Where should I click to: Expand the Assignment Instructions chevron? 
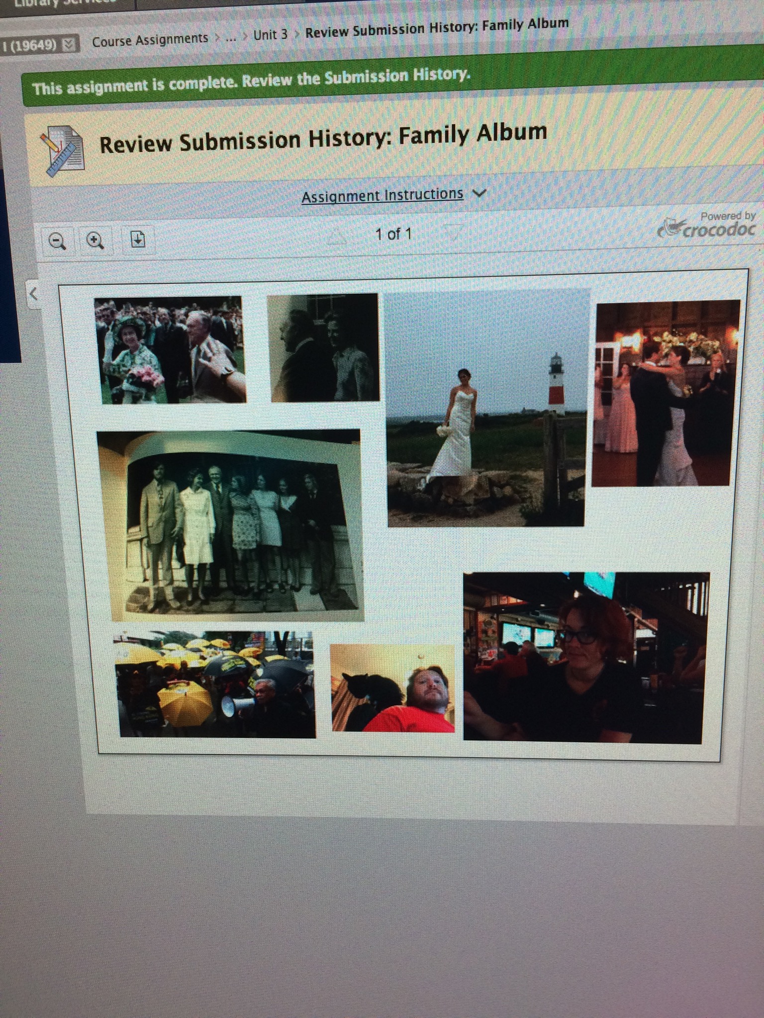coord(478,193)
